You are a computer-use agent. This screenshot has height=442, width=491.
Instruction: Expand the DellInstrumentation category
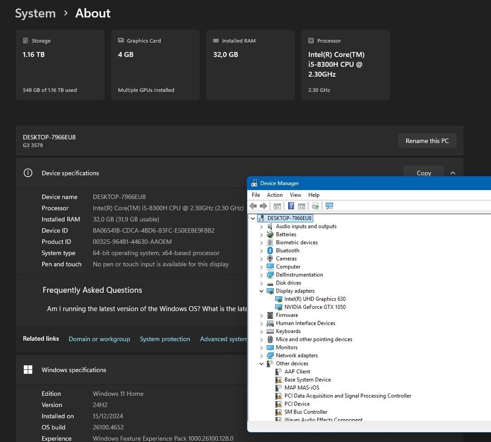tap(262, 275)
